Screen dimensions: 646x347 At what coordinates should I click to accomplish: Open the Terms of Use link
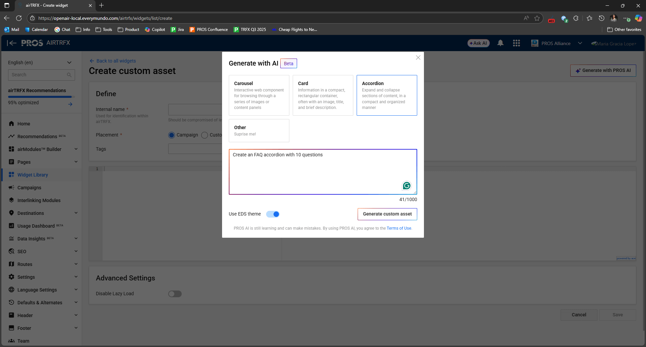click(399, 228)
